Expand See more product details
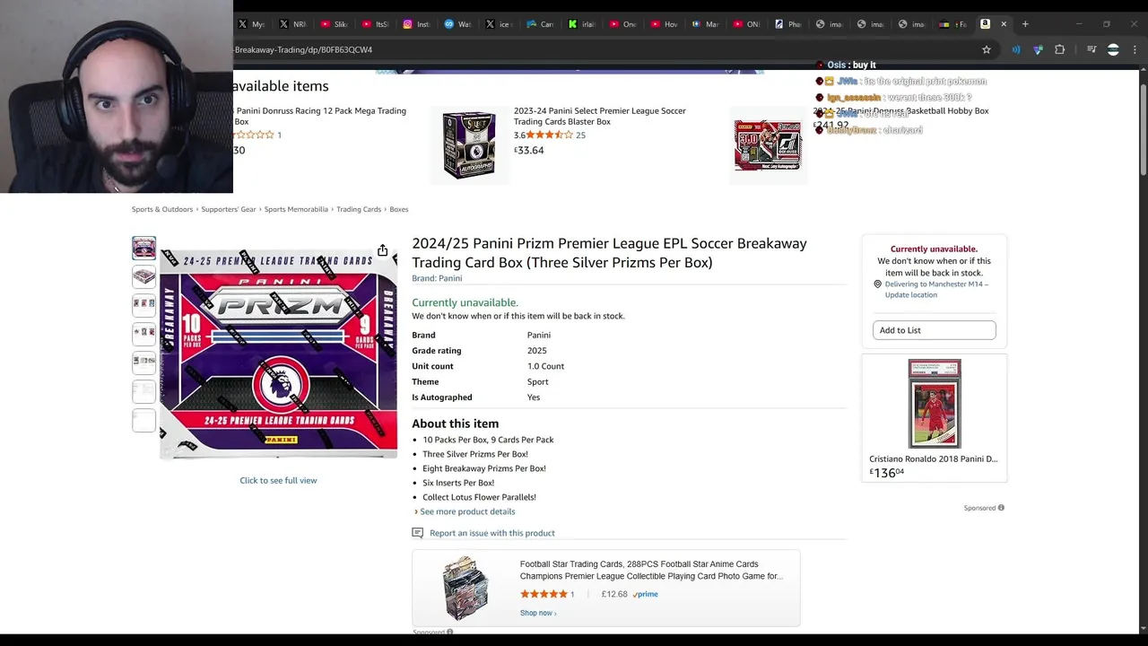1148x646 pixels. coord(467,511)
